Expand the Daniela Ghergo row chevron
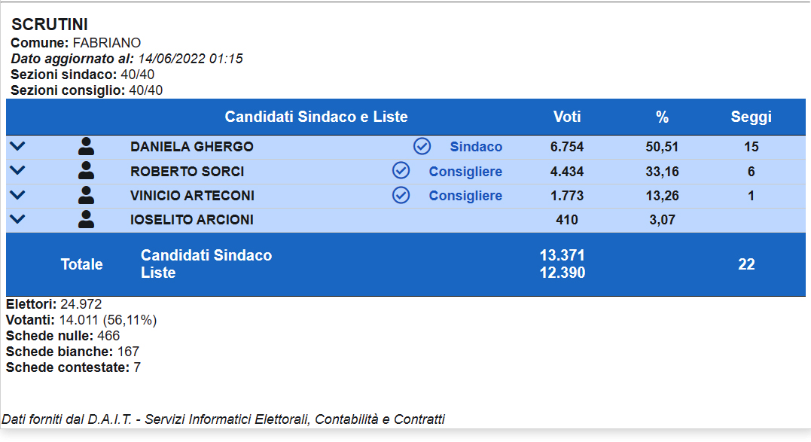This screenshot has height=442, width=811. coord(17,147)
